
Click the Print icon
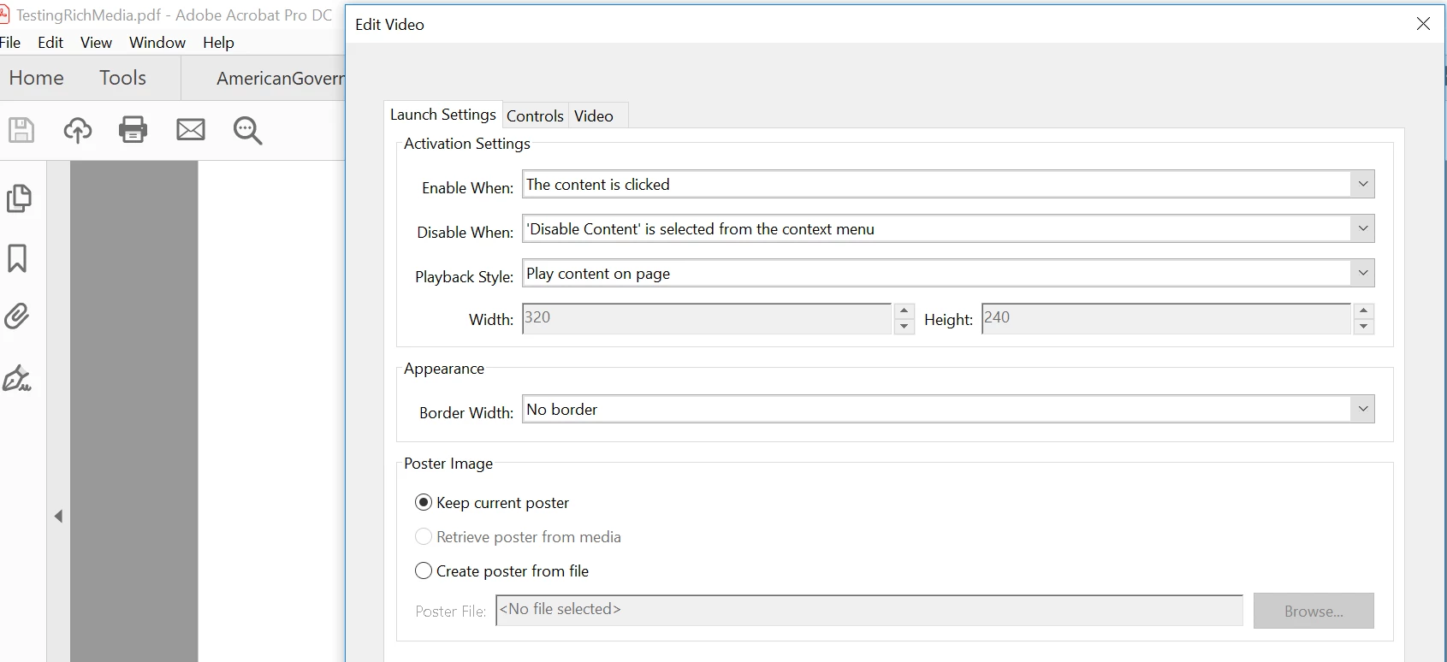point(133,129)
